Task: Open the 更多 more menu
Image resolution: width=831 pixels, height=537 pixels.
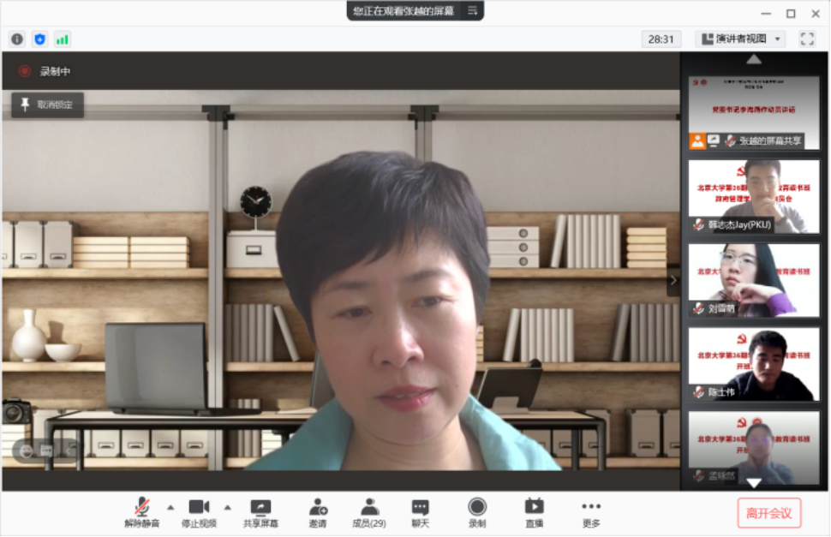Action: click(591, 512)
